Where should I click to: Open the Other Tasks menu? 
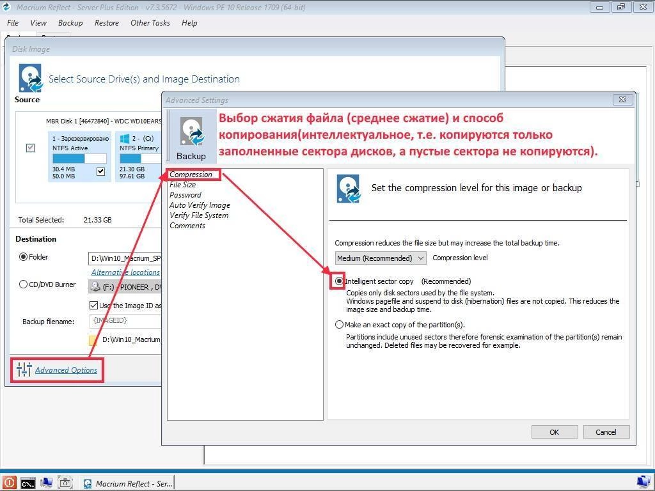click(150, 23)
